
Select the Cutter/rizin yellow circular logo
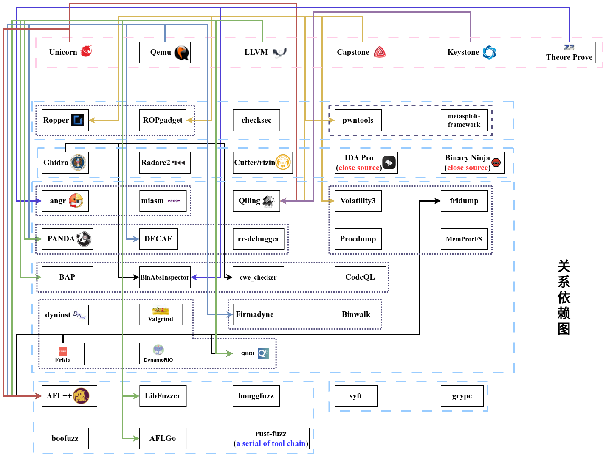[x=283, y=162]
